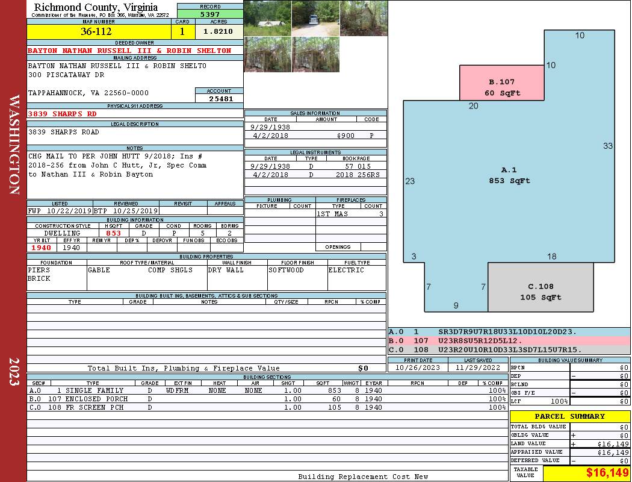Click legal instrument bookpage 2018 256RS
632x482 pixels.
357,175
